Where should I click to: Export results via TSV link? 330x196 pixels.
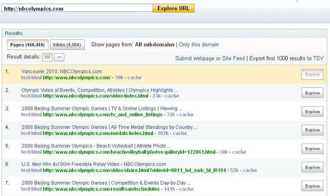318,58
